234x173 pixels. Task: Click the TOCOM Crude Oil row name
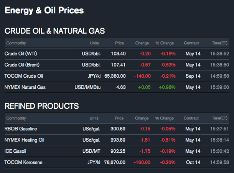[23, 76]
